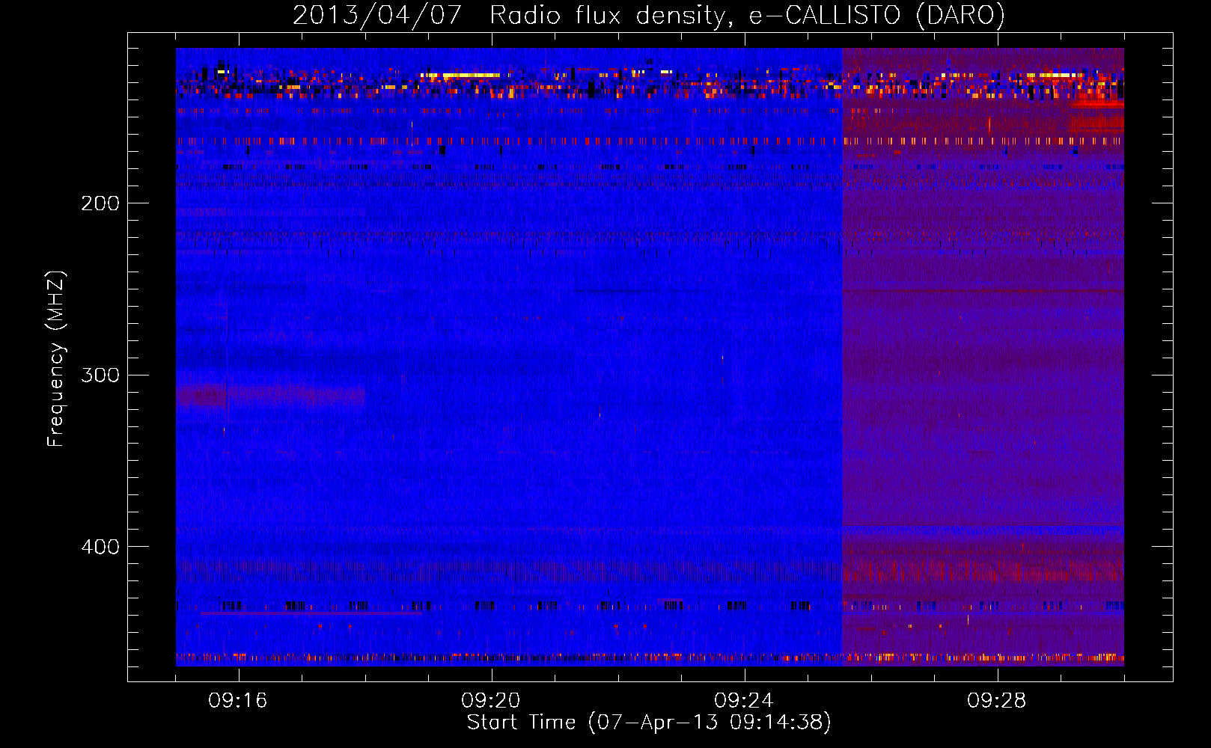Click the 200 frequency tick label
Viewport: 1211px width, 748px height.
coord(100,203)
